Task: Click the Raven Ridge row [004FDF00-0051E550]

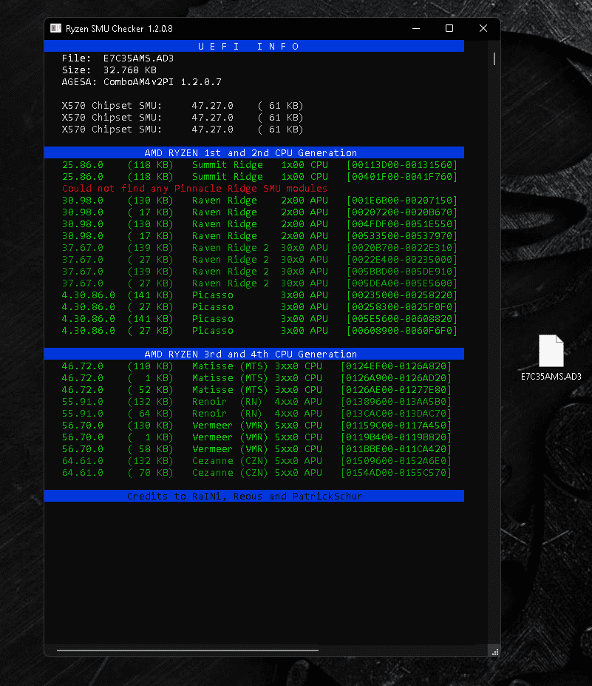Action: [x=259, y=223]
